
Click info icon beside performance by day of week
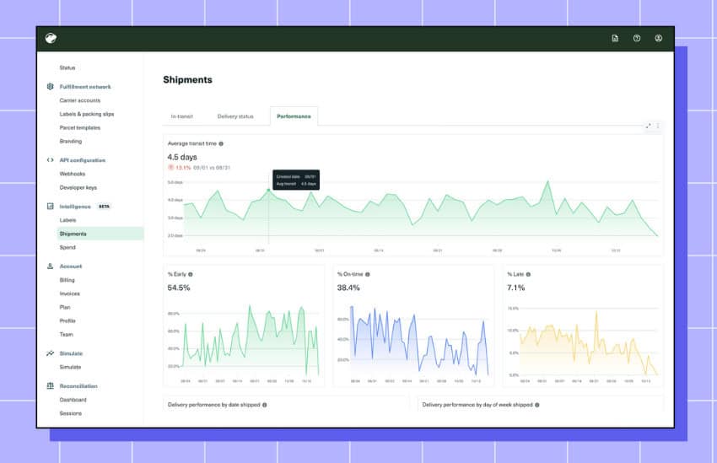tap(536, 405)
